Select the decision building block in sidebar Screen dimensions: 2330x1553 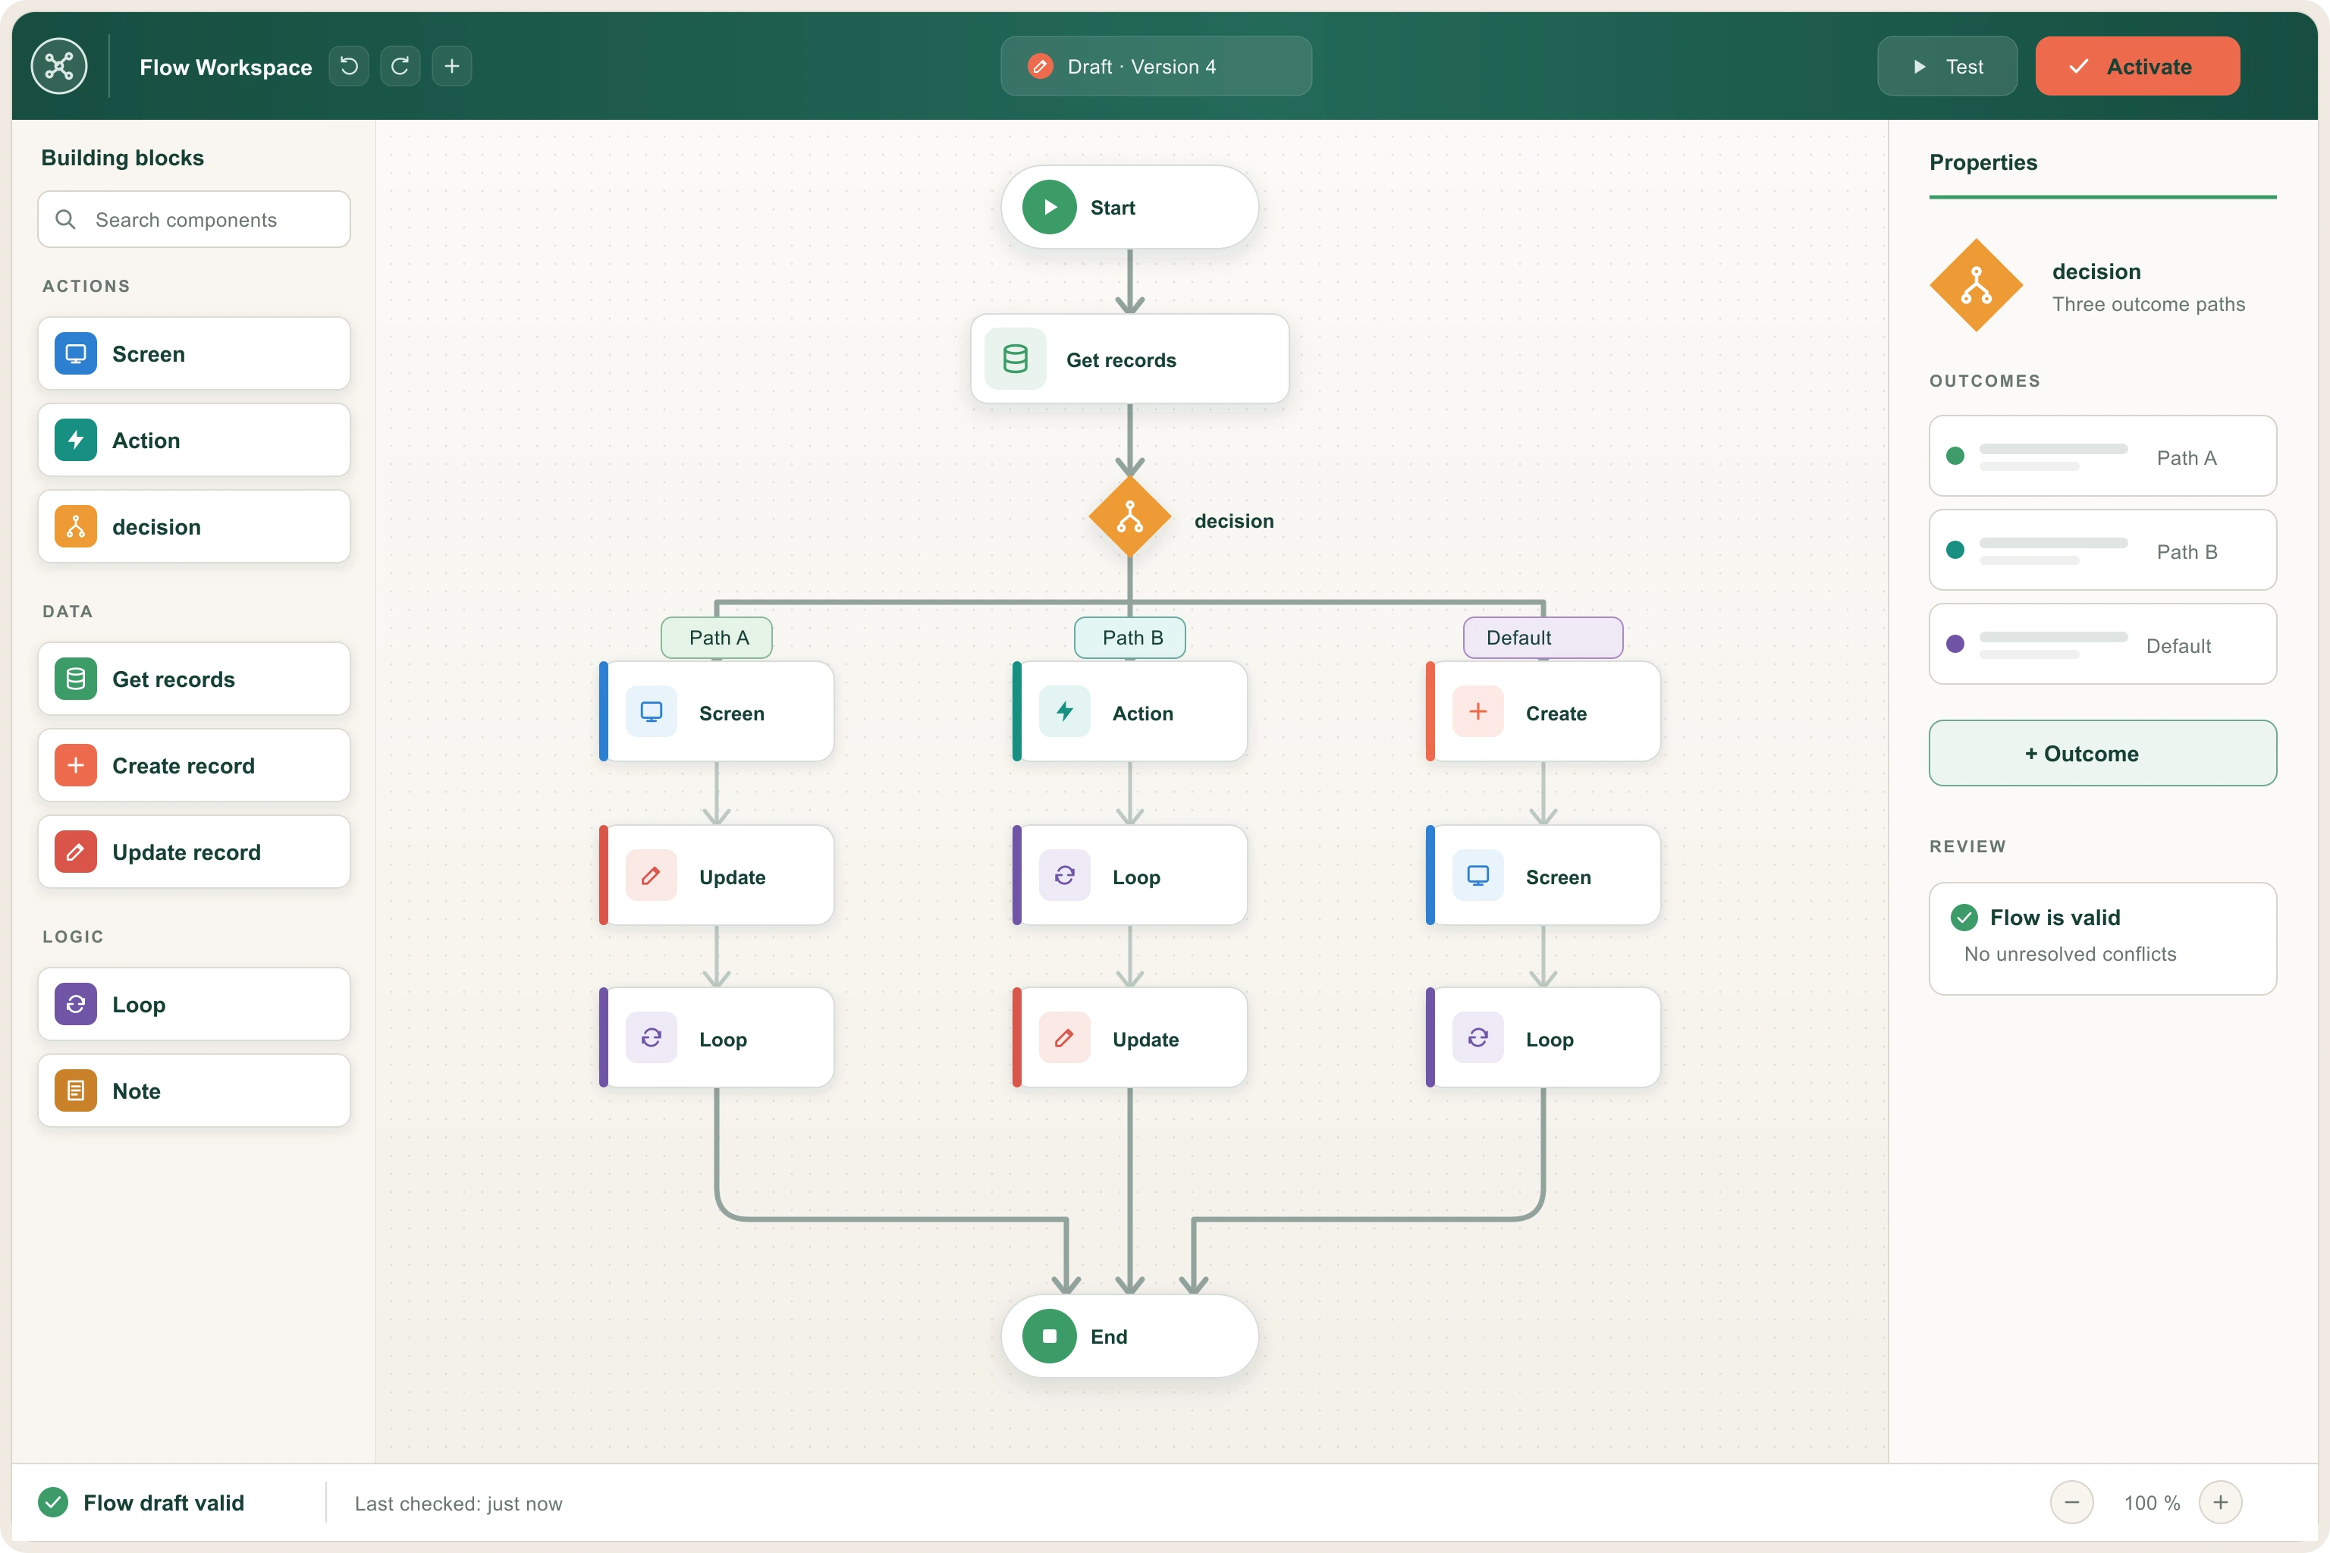(x=194, y=526)
